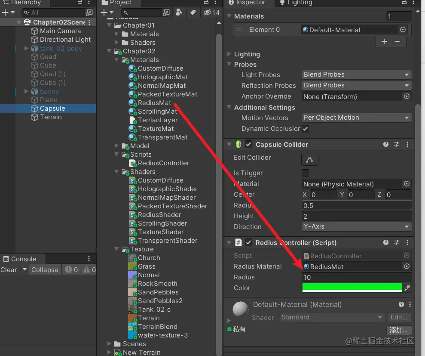Open collider Direction Y-Axis dropdown
The image size is (425, 356).
click(357, 227)
